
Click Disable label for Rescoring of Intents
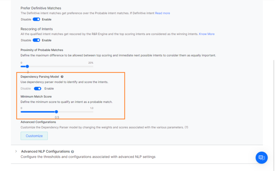26,40
